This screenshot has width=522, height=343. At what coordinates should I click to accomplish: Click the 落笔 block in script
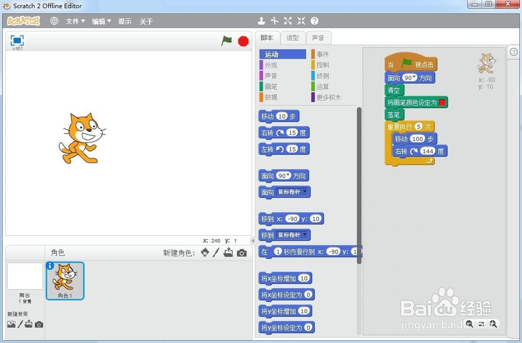coord(394,114)
